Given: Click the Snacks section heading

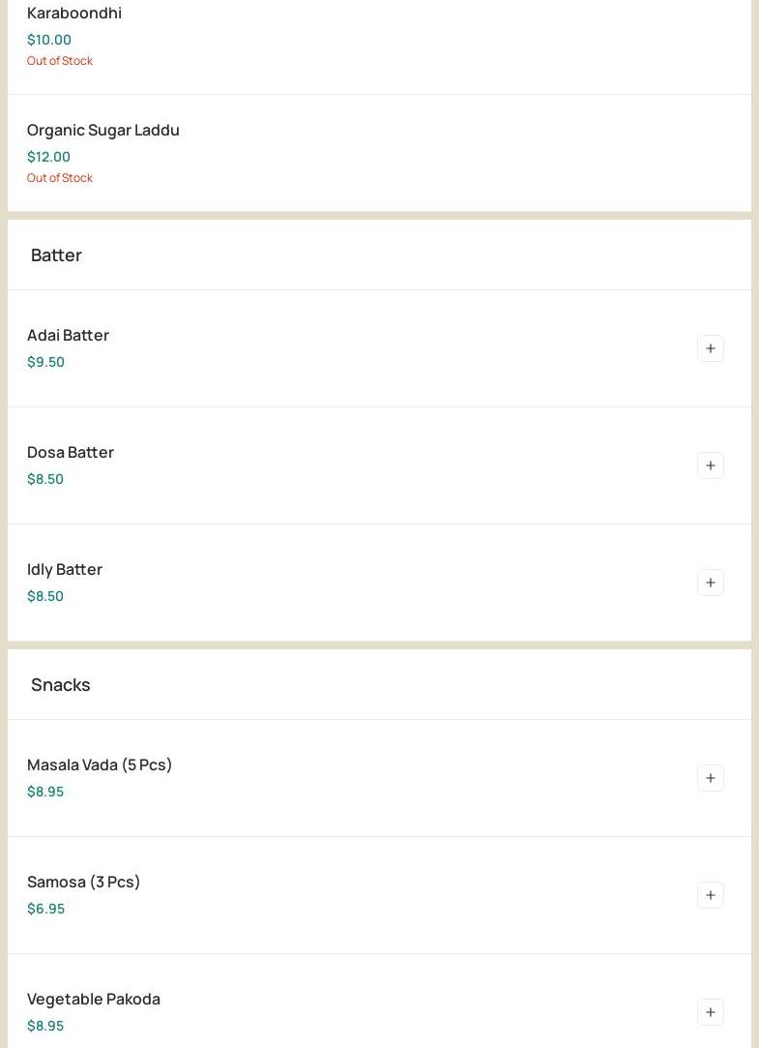Looking at the screenshot, I should click(x=60, y=684).
